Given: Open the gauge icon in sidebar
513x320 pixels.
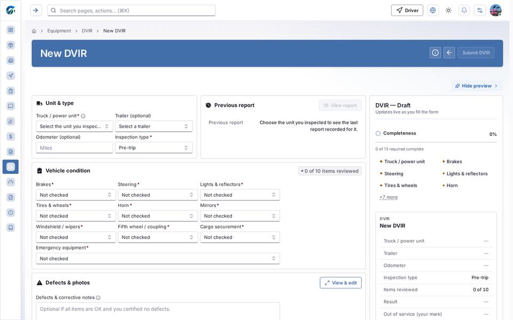Looking at the screenshot, I should click(11, 182).
